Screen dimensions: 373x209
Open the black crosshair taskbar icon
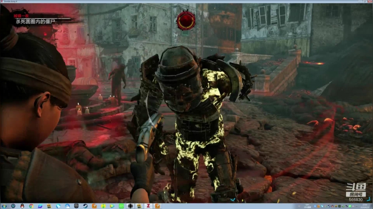point(131,206)
